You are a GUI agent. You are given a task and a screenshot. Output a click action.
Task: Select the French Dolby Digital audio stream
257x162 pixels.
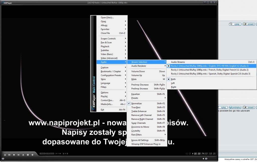point(211,70)
